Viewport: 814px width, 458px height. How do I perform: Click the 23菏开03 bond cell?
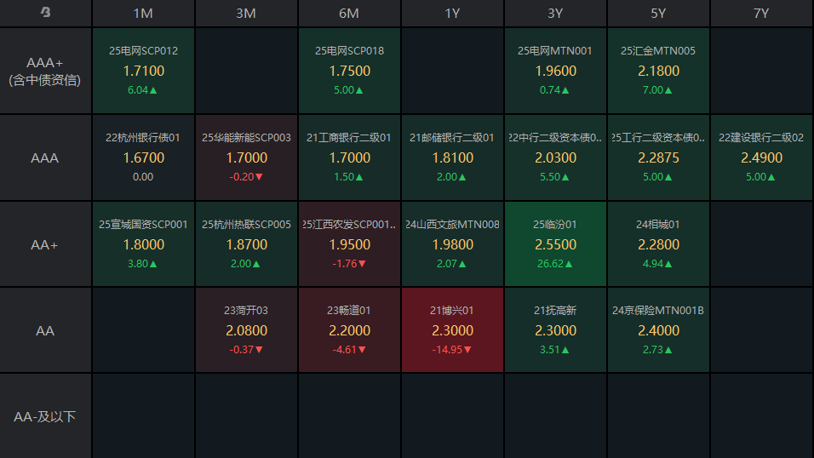coord(246,330)
